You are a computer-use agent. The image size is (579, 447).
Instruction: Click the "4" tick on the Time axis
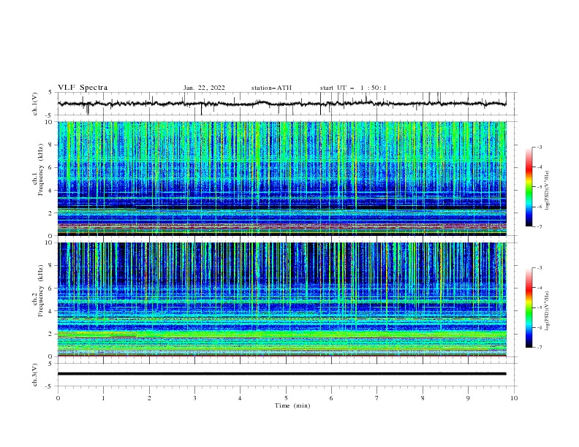point(240,398)
